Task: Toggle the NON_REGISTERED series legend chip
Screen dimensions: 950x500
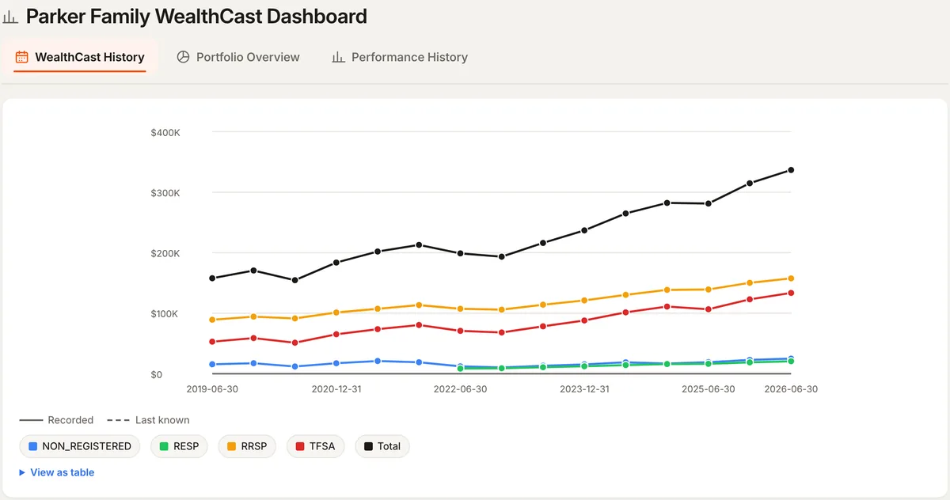Action: tap(80, 446)
